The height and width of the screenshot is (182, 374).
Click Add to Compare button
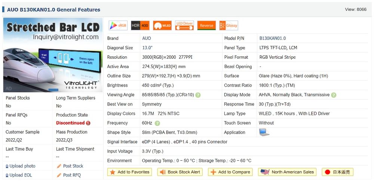tap(230, 172)
